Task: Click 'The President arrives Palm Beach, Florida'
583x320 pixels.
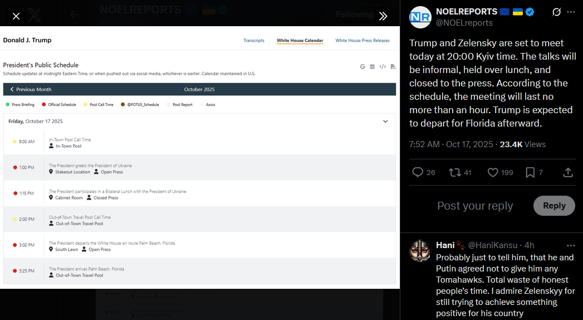Action: pos(87,269)
